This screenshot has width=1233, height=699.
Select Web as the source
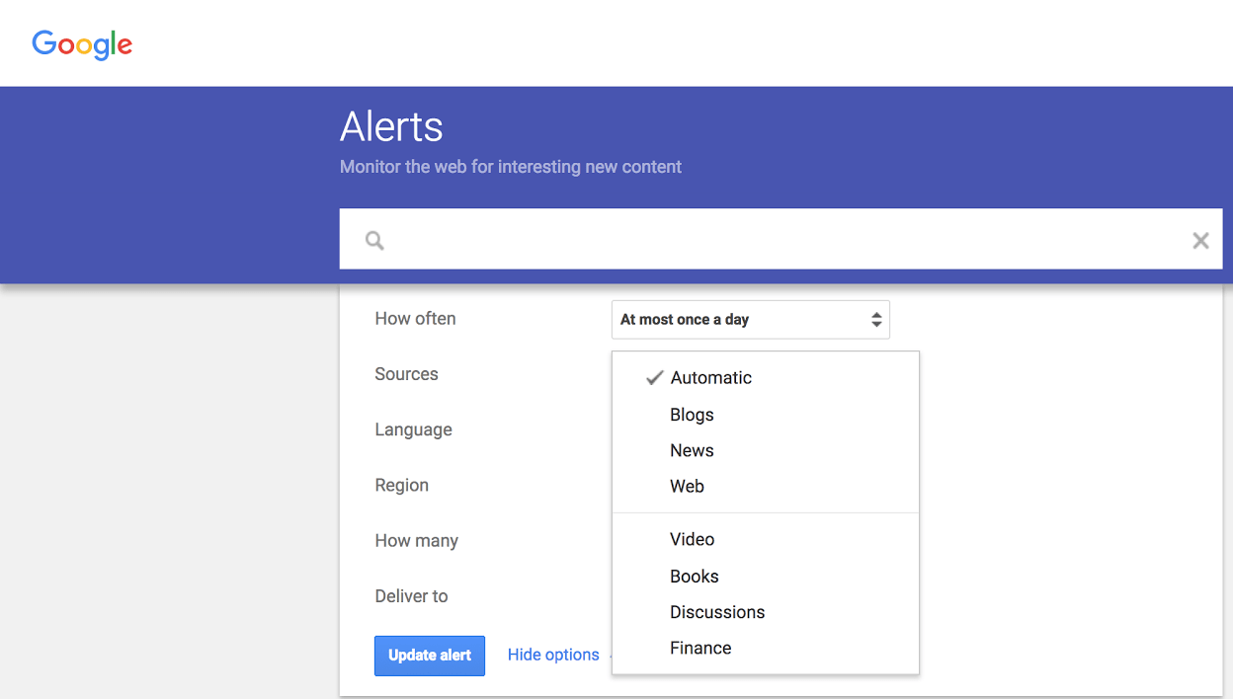pos(687,486)
